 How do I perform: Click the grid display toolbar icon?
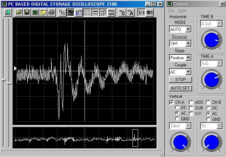[87, 12]
